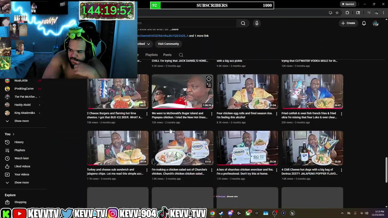Open the and 1 more link text

pyautogui.click(x=199, y=36)
